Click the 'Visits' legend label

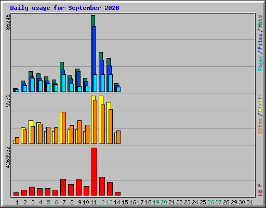pos(260,102)
